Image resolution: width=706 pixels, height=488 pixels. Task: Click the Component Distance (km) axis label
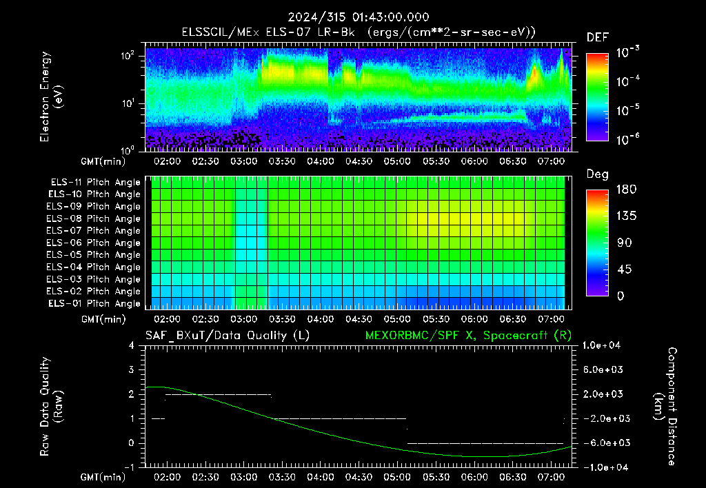pyautogui.click(x=665, y=407)
